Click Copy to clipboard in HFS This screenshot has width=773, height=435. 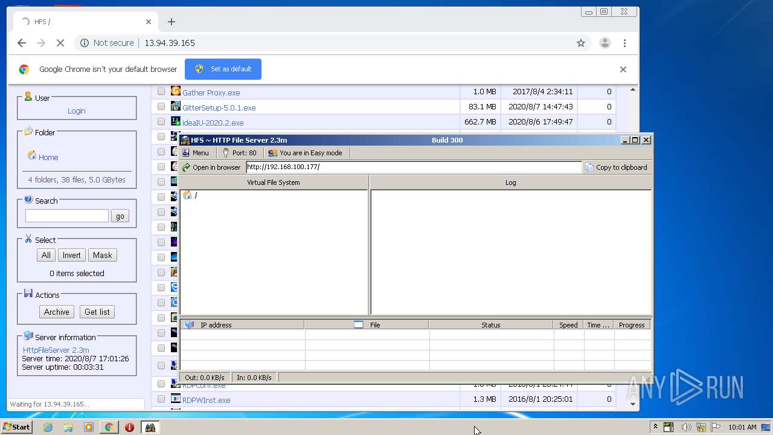click(x=616, y=167)
